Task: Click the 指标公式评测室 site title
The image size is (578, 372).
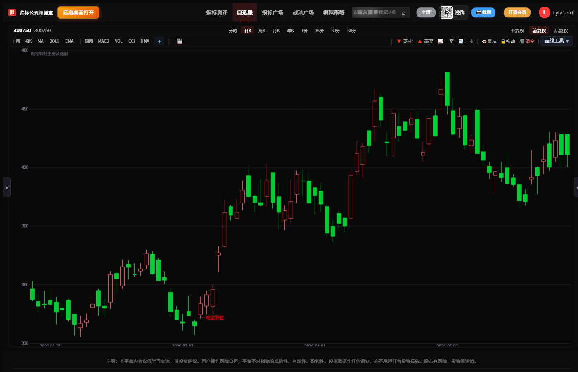Action: 36,13
